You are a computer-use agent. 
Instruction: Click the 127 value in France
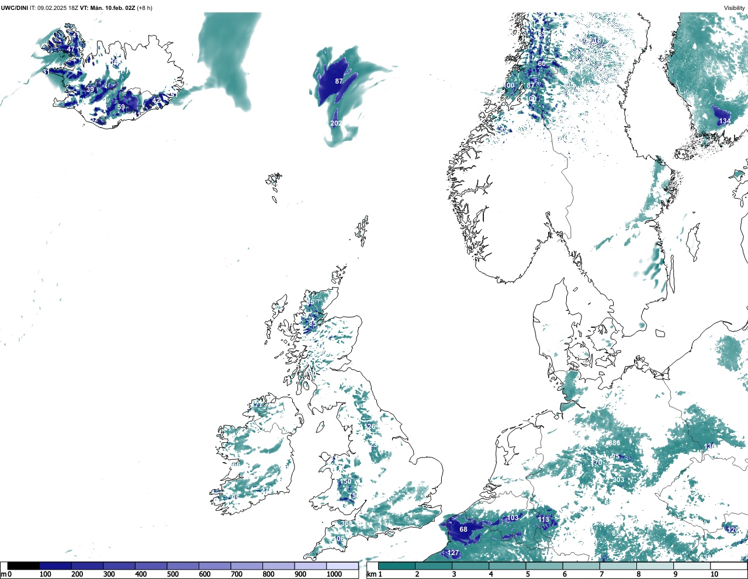click(453, 553)
